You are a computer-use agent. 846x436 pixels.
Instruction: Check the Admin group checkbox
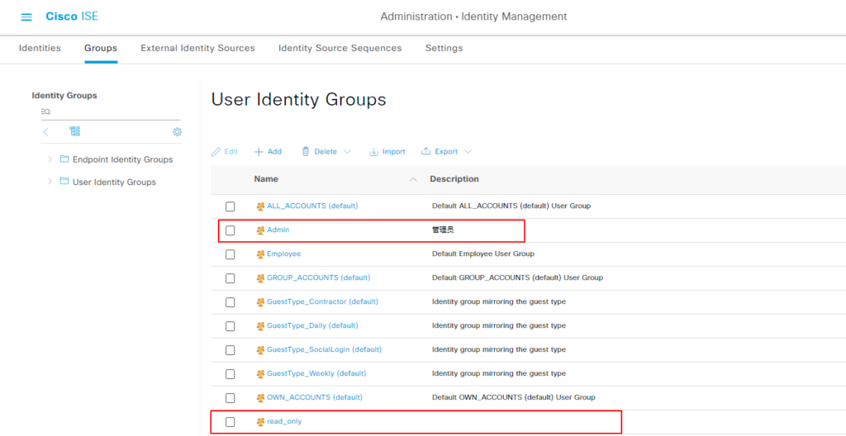[231, 230]
